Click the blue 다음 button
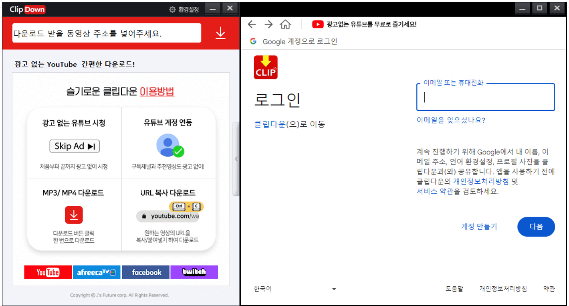This screenshot has height=306, width=569. coord(536,227)
